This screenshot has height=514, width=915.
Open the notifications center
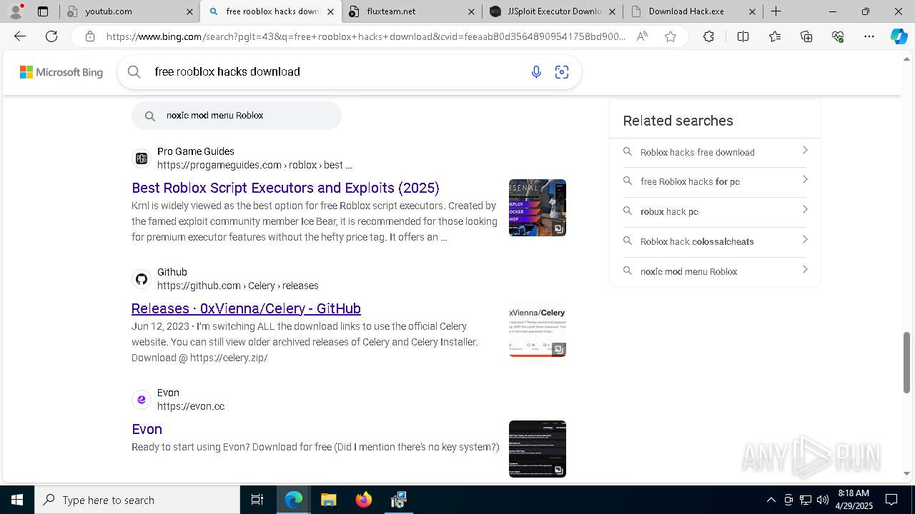(x=891, y=500)
